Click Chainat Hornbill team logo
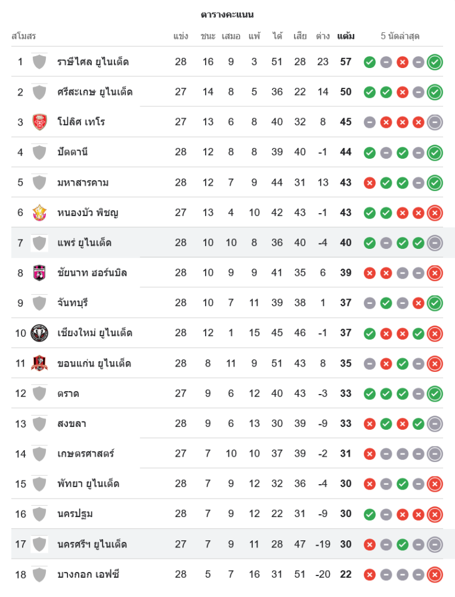This screenshot has width=455, height=597. click(x=39, y=272)
